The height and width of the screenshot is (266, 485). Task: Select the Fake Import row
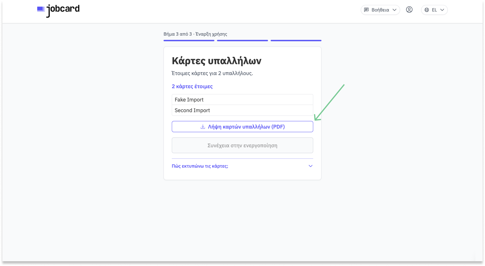pos(242,100)
